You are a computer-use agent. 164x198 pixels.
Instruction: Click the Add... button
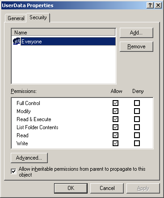pyautogui.click(x=136, y=33)
